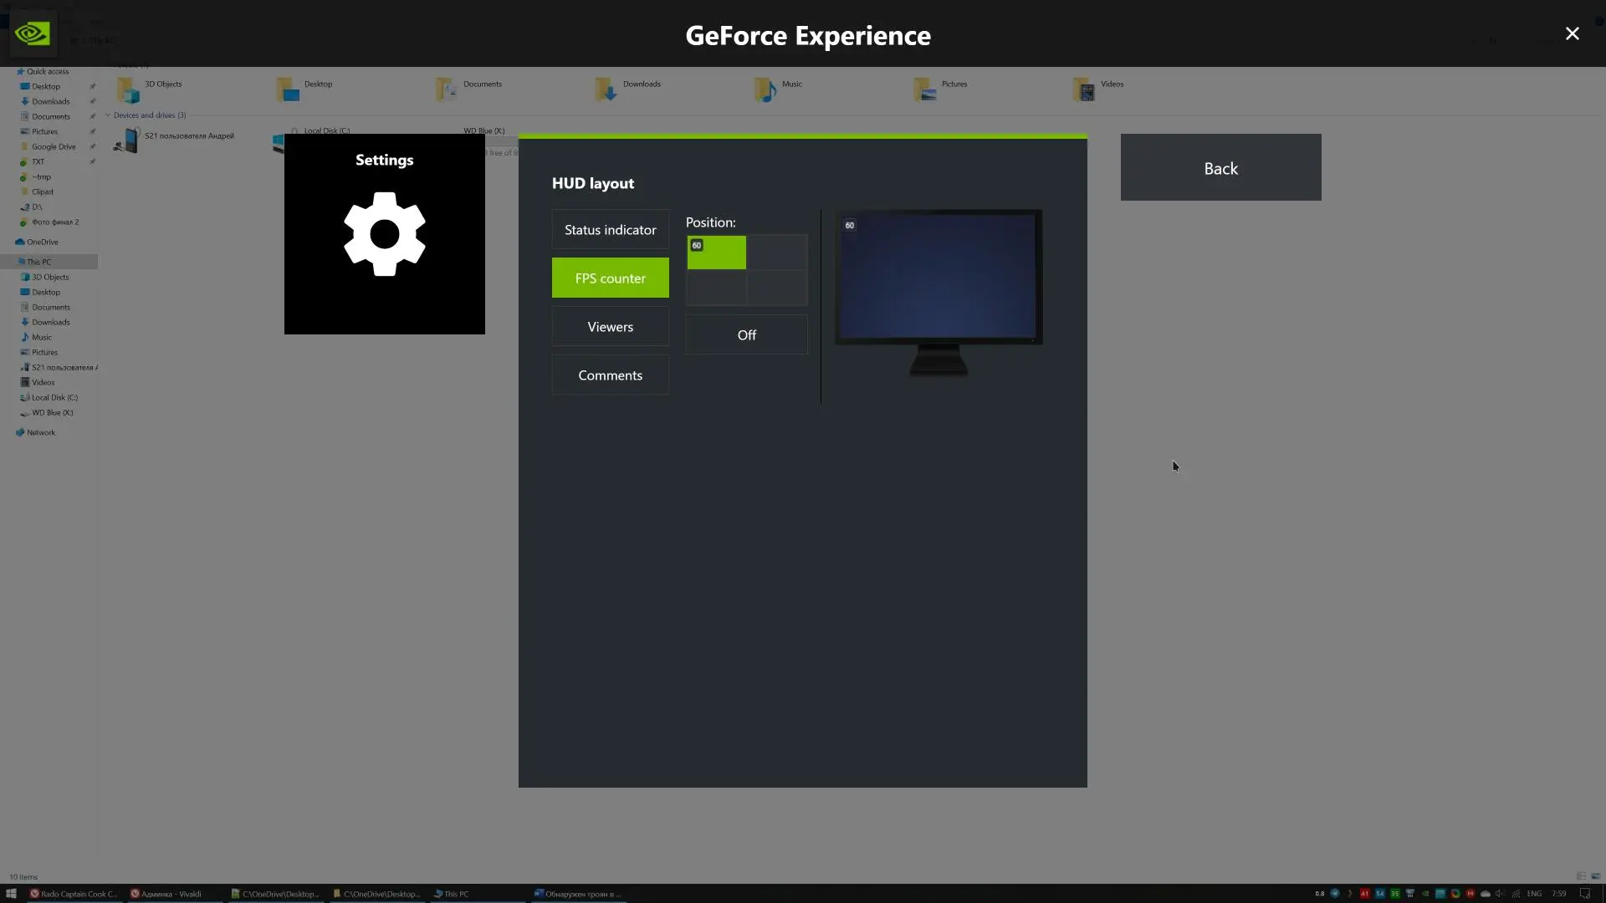The width and height of the screenshot is (1606, 903).
Task: Click the taskbar clock showing 7:59
Action: [x=1559, y=893]
